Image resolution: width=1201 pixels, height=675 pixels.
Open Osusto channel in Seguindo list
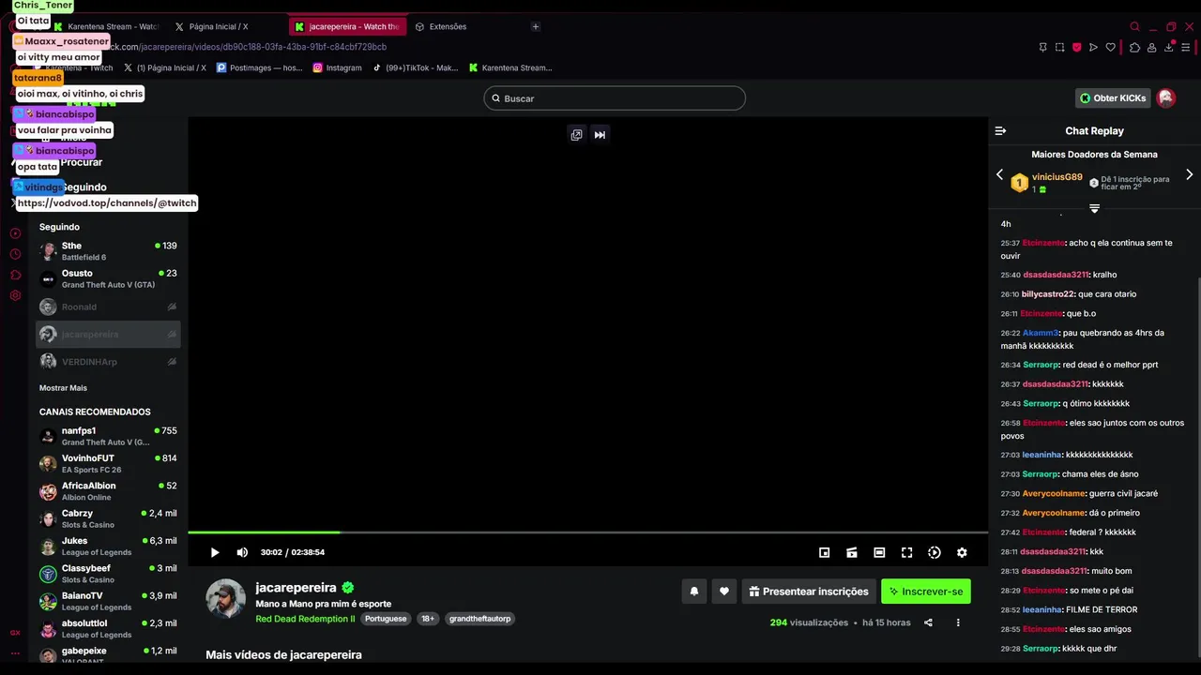(x=109, y=278)
